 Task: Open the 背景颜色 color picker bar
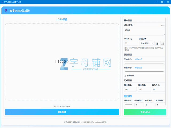point(144,72)
